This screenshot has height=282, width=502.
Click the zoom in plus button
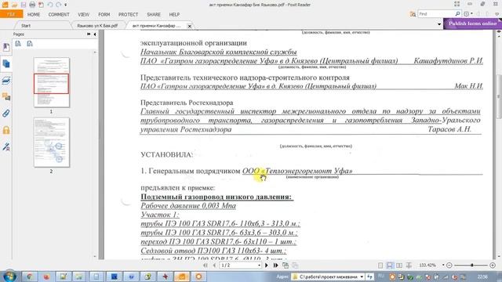tap(493, 266)
